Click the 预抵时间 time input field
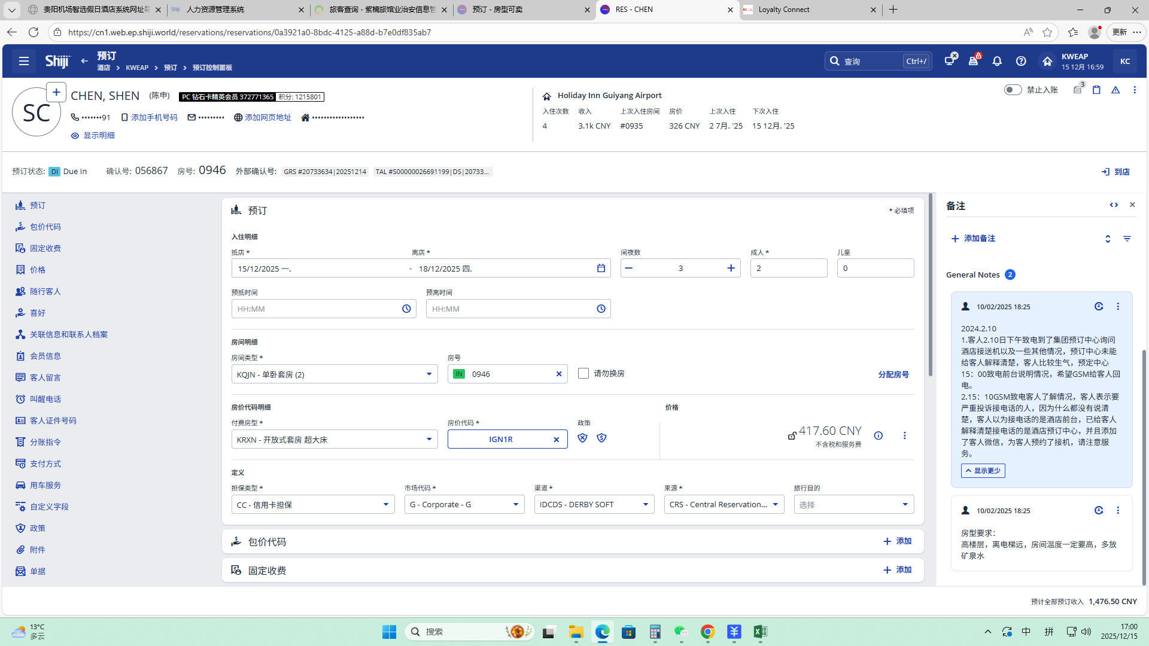 tap(317, 309)
